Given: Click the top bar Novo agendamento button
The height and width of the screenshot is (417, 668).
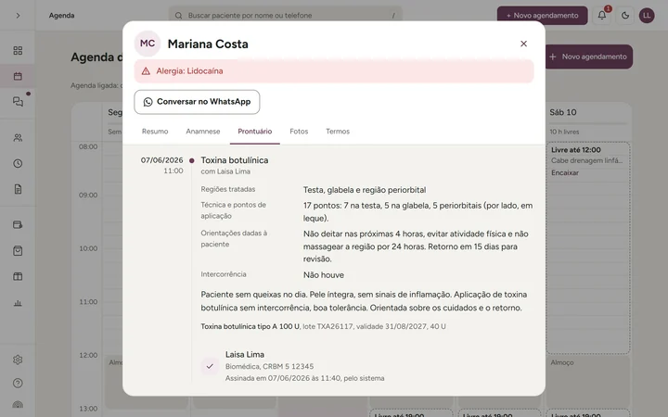Looking at the screenshot, I should pos(542,16).
